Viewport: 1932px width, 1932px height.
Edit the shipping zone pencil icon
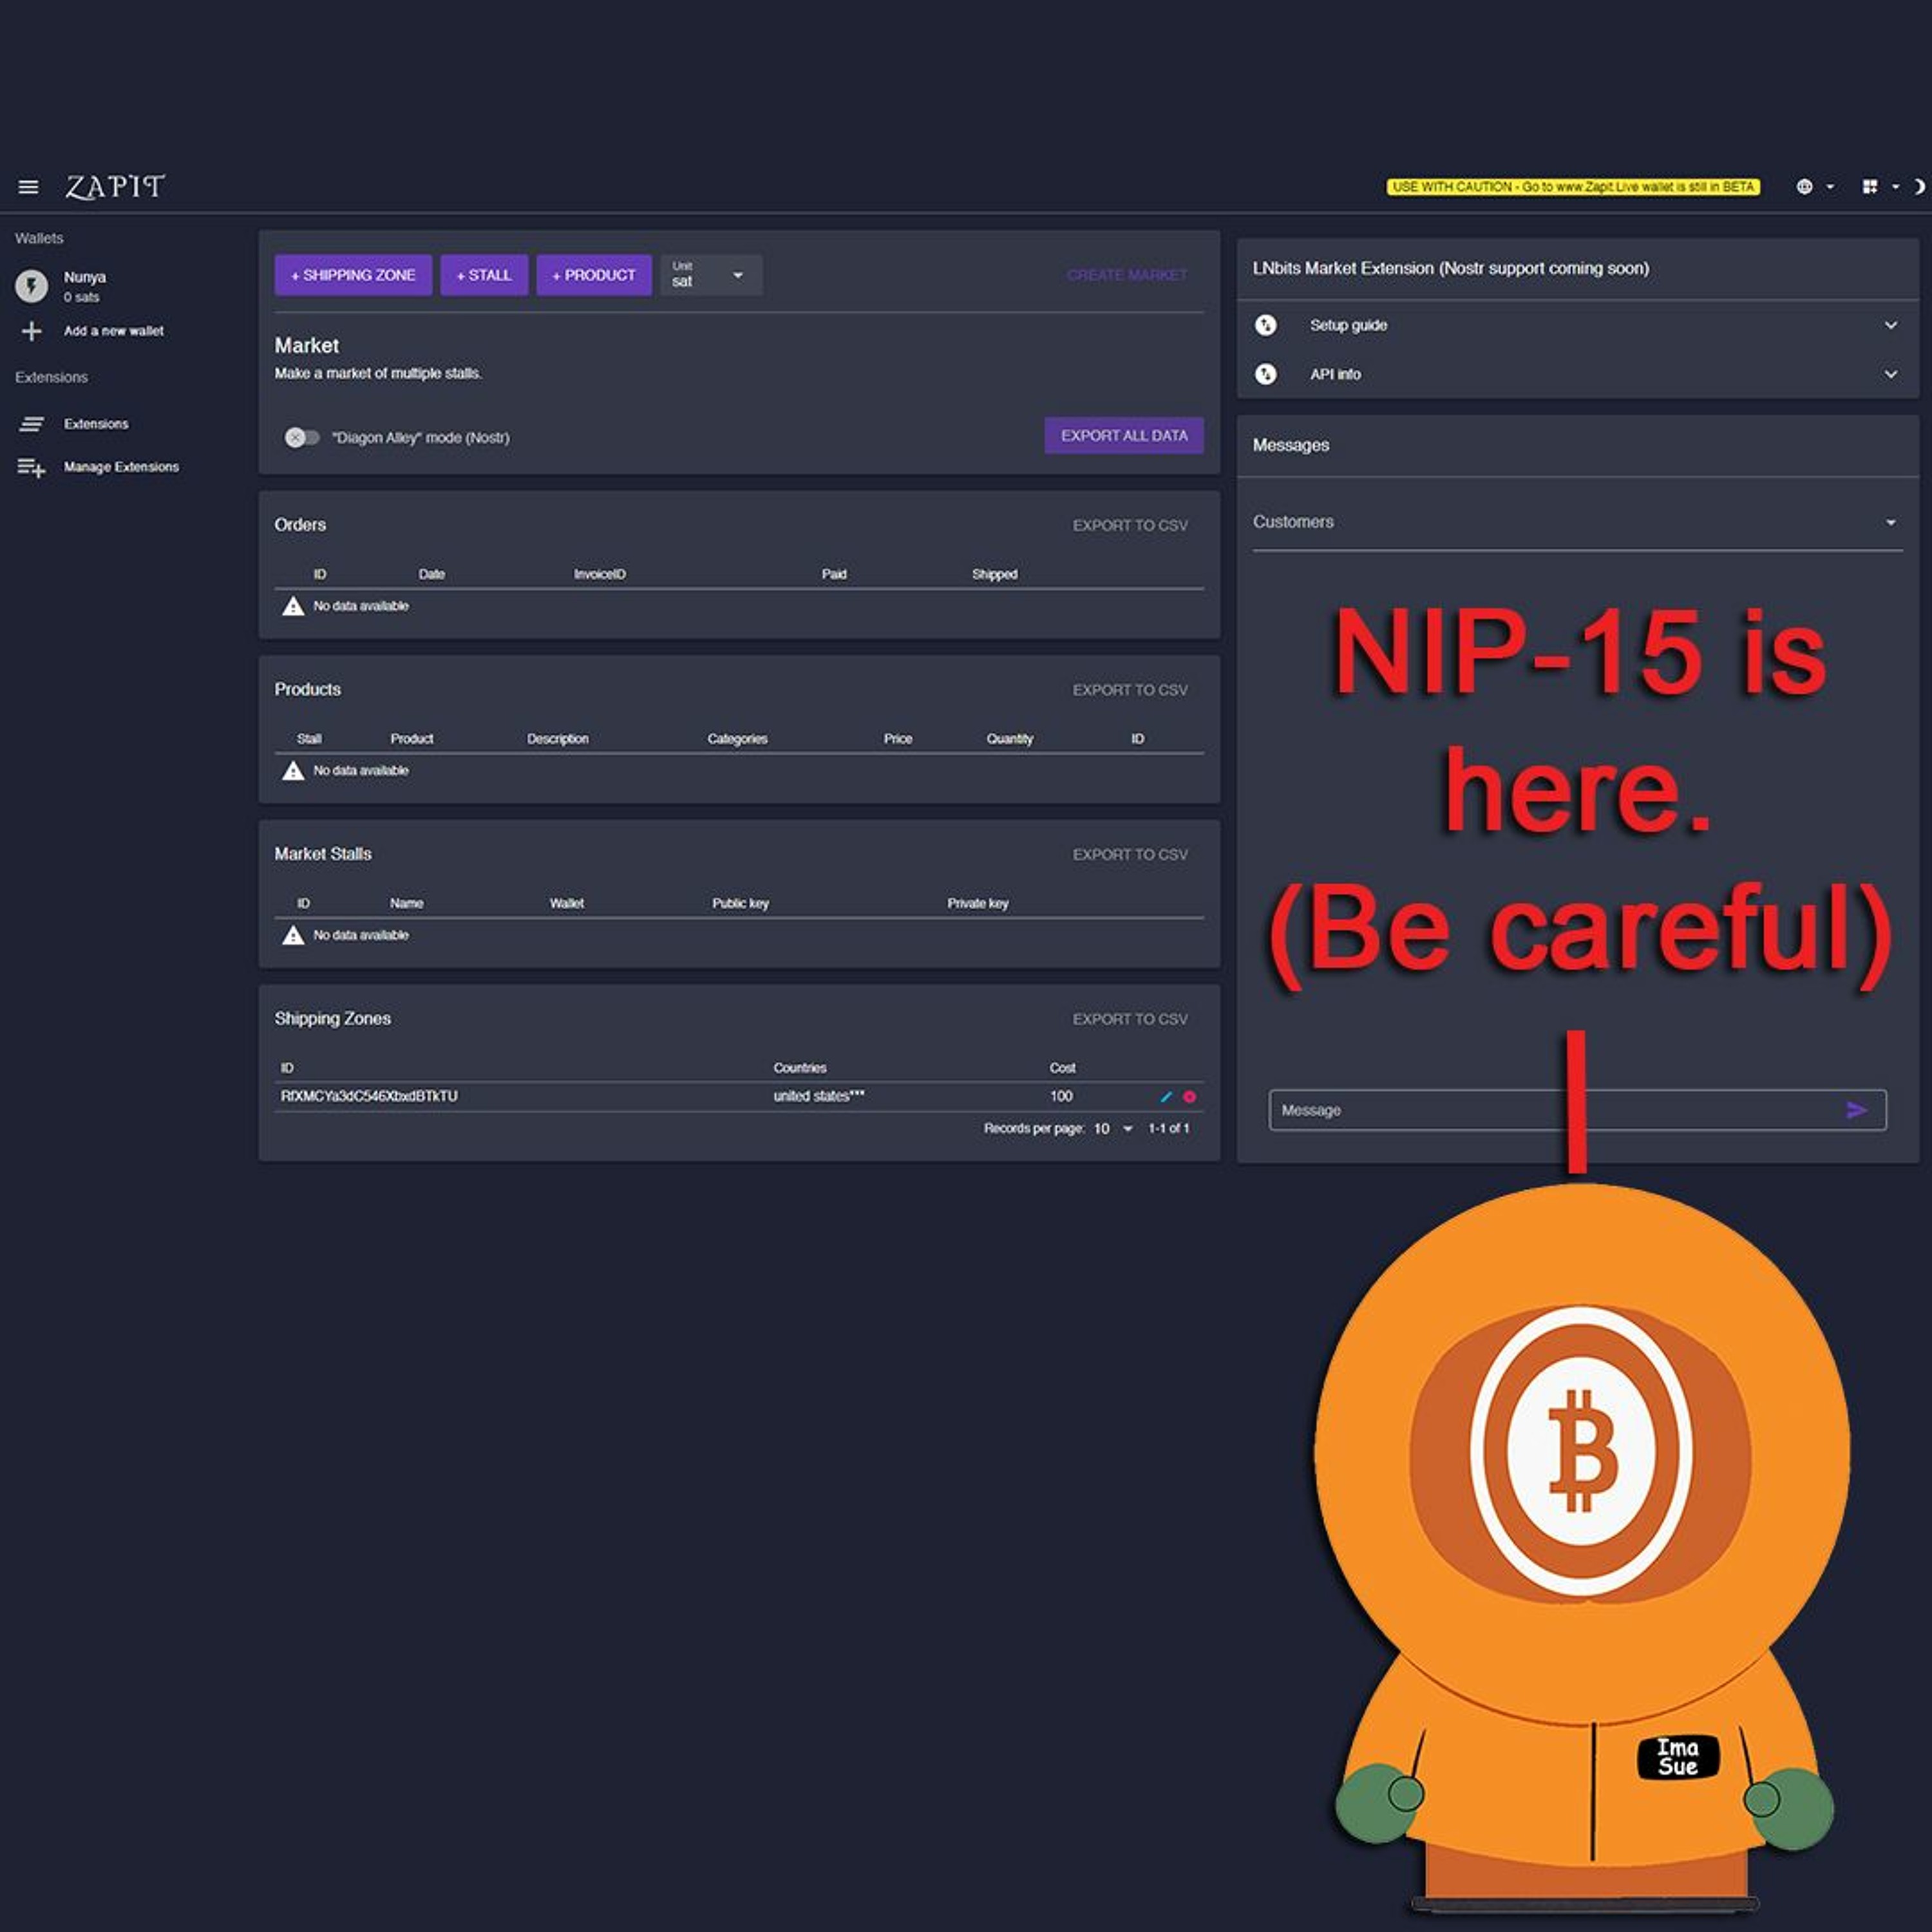(1165, 1097)
